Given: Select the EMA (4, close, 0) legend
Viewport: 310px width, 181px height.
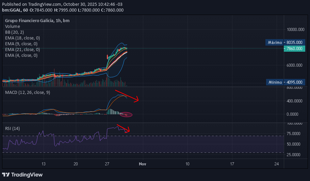Looking at the screenshot, I should (x=21, y=55).
